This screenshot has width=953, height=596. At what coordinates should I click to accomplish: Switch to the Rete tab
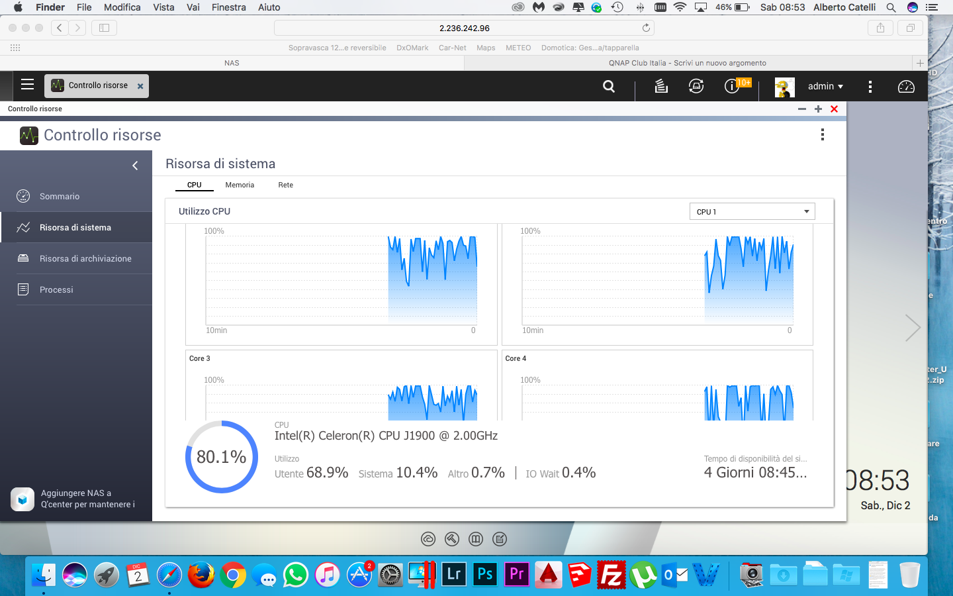coord(285,185)
